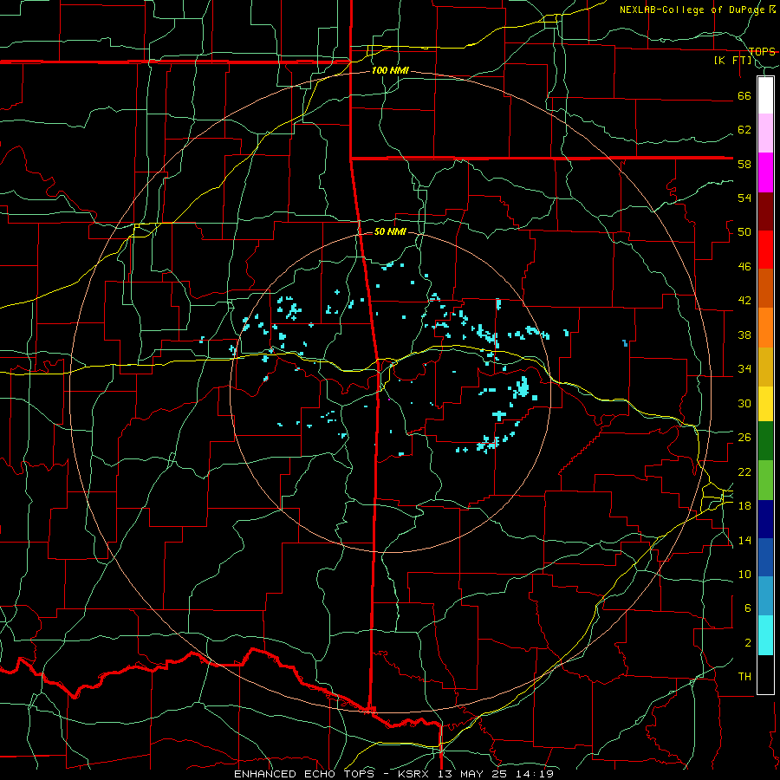
Task: Click the light pink legend swatch
Action: [765, 133]
